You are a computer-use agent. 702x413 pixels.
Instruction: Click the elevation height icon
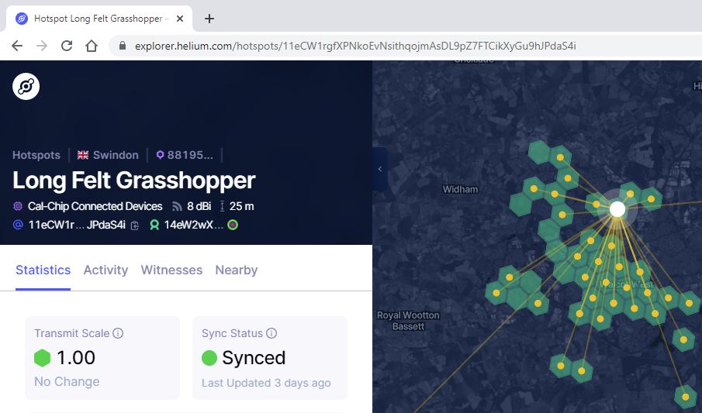point(222,206)
